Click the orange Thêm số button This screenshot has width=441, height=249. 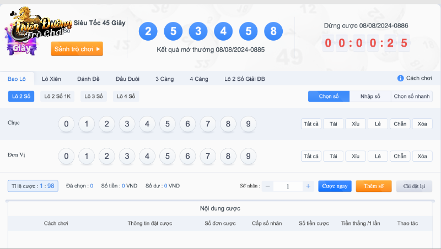(x=373, y=186)
